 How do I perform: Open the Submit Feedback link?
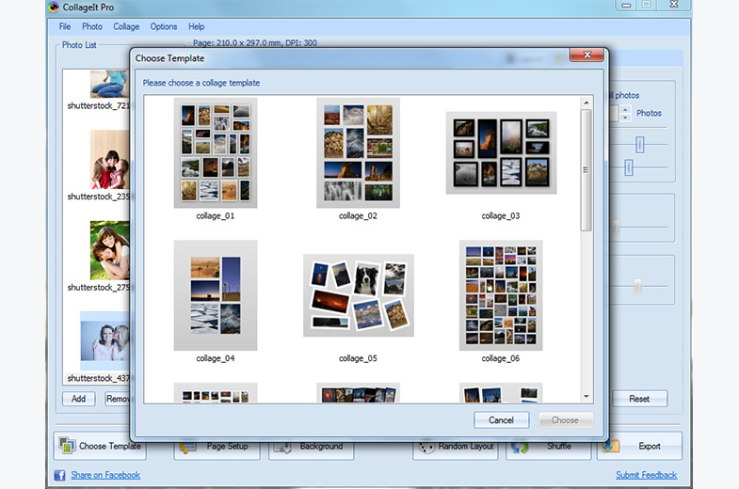coord(646,475)
